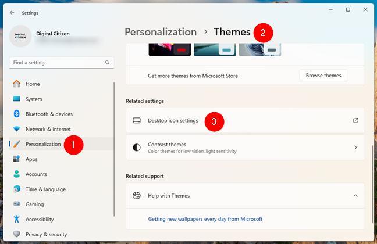Click the Network wifi icon
Screen dimensions: 377x244
pos(17,129)
